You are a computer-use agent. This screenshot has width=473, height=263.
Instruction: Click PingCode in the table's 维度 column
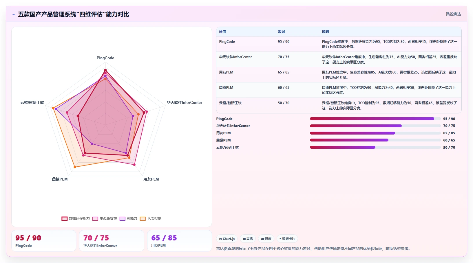pos(227,42)
